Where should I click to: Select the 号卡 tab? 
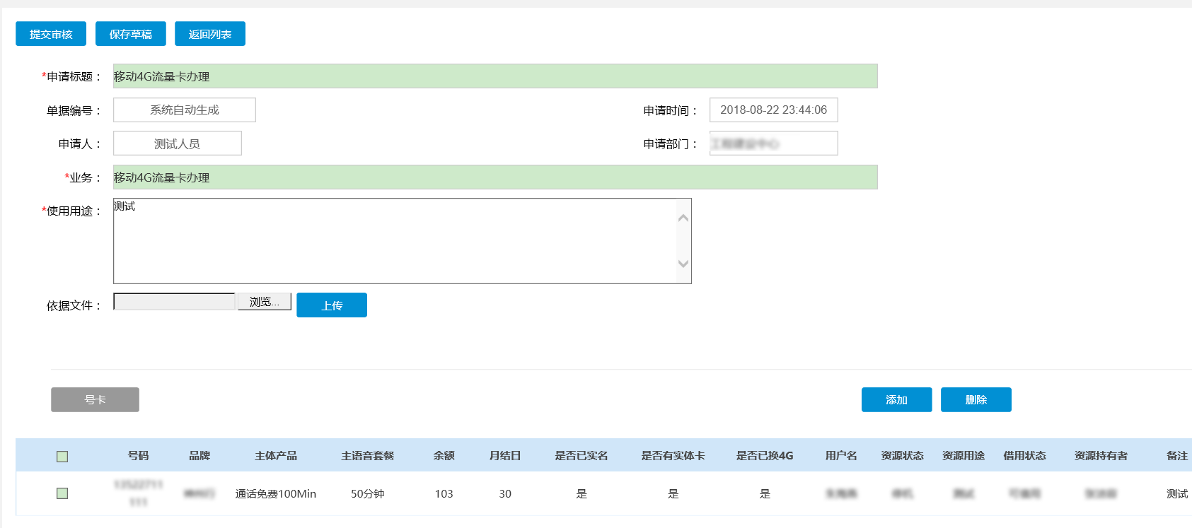(x=95, y=399)
